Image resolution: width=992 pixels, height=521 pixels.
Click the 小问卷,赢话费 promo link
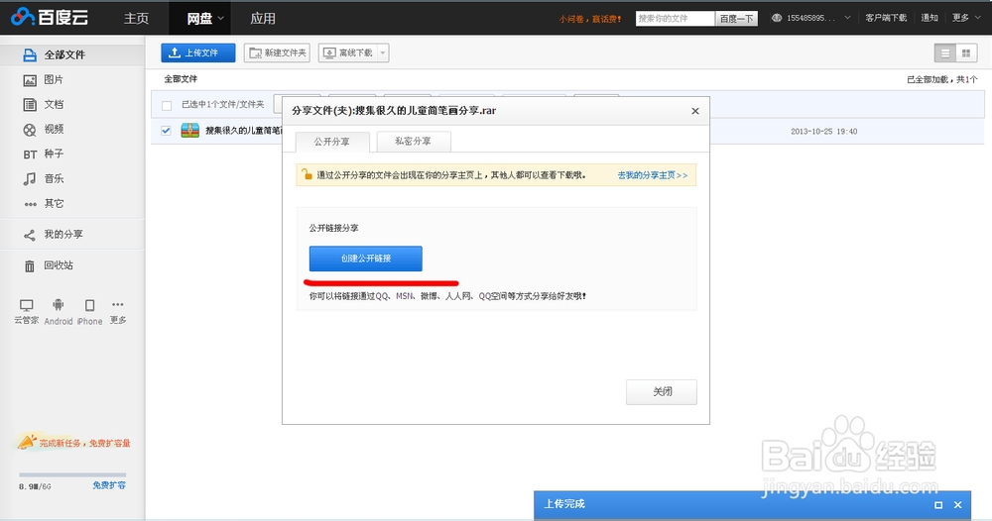pyautogui.click(x=590, y=19)
